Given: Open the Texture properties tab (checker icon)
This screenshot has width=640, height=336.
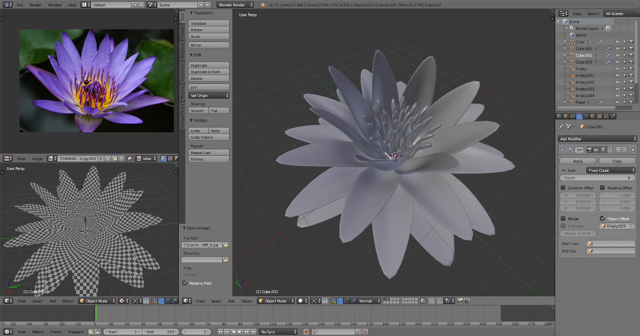Looking at the screenshot, I should (x=599, y=116).
